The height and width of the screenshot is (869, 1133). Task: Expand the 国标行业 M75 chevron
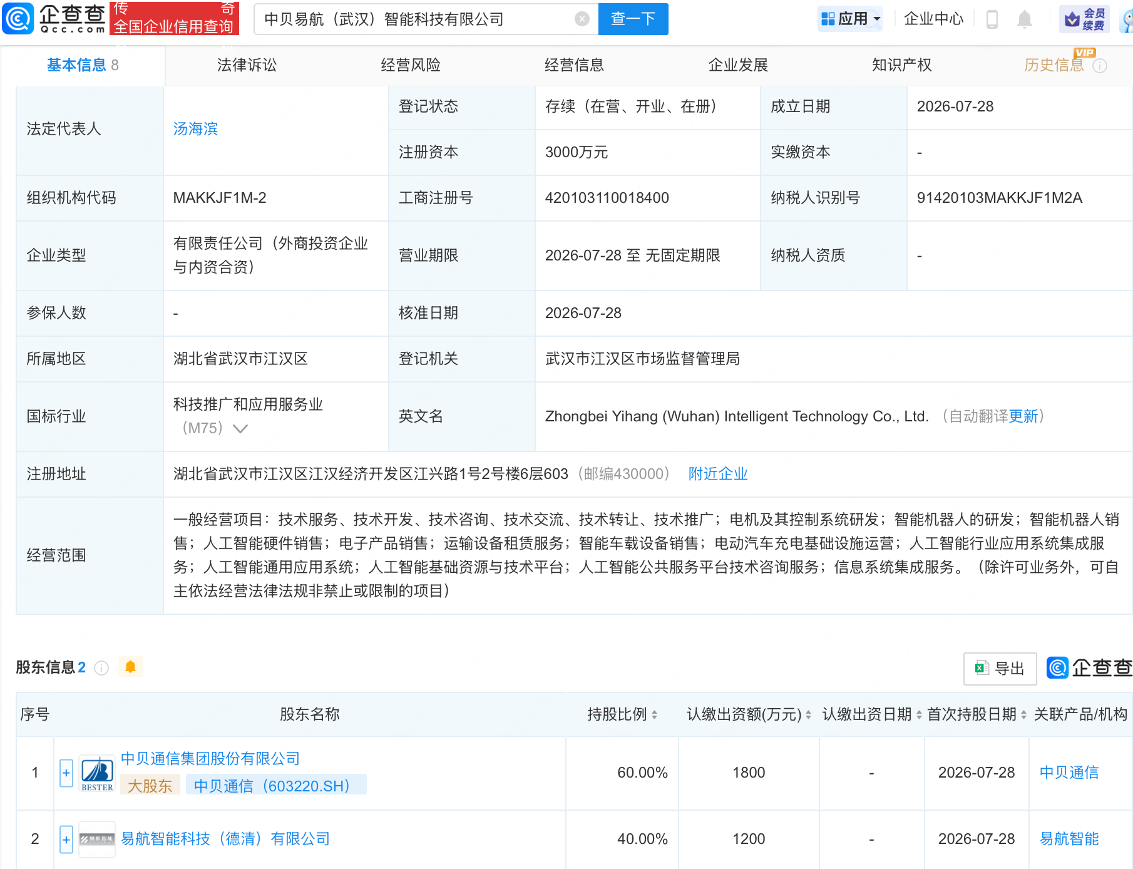240,428
